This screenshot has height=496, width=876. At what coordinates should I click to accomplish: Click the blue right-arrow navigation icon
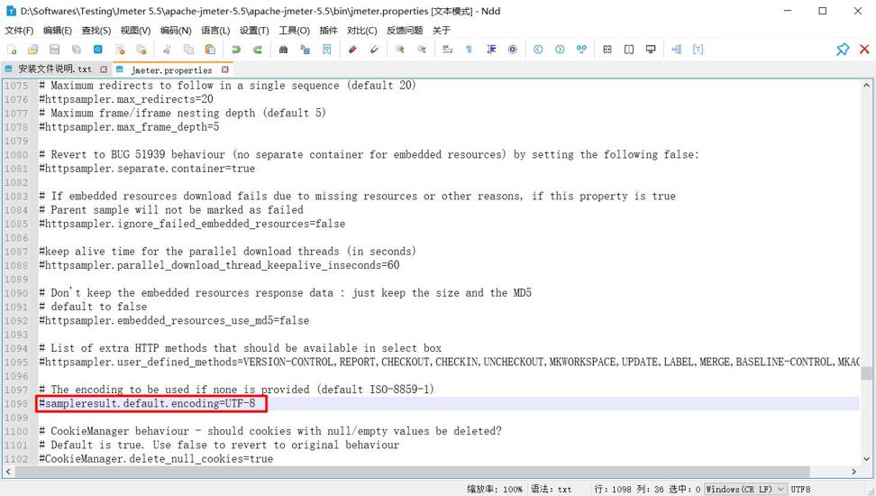[x=560, y=50]
